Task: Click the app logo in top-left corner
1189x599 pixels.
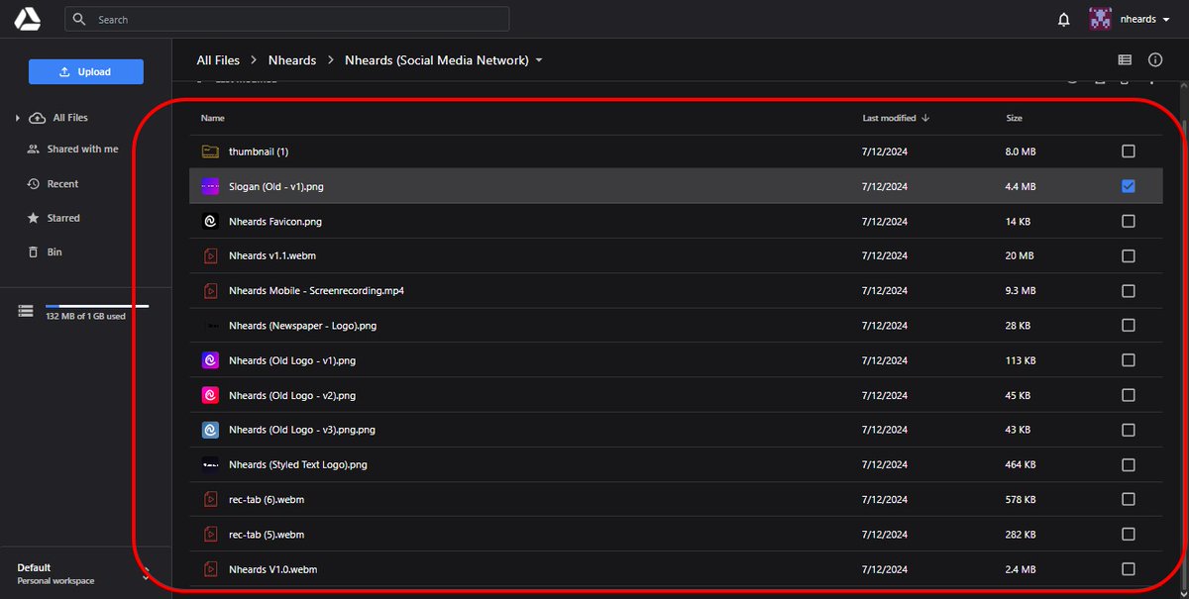Action: pyautogui.click(x=28, y=19)
